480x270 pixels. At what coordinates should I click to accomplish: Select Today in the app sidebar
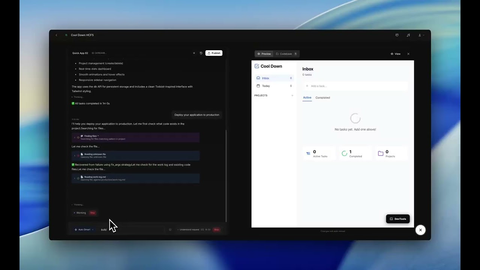pyautogui.click(x=274, y=86)
